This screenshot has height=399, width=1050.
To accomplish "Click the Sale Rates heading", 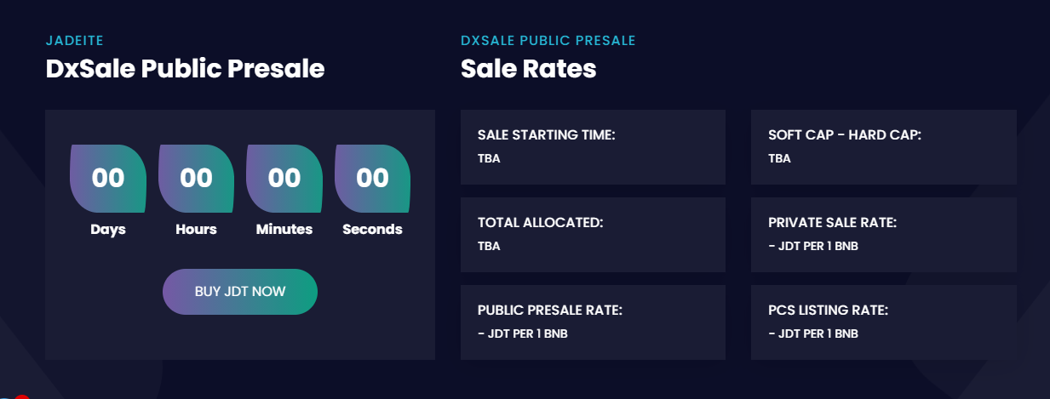I will (x=528, y=69).
